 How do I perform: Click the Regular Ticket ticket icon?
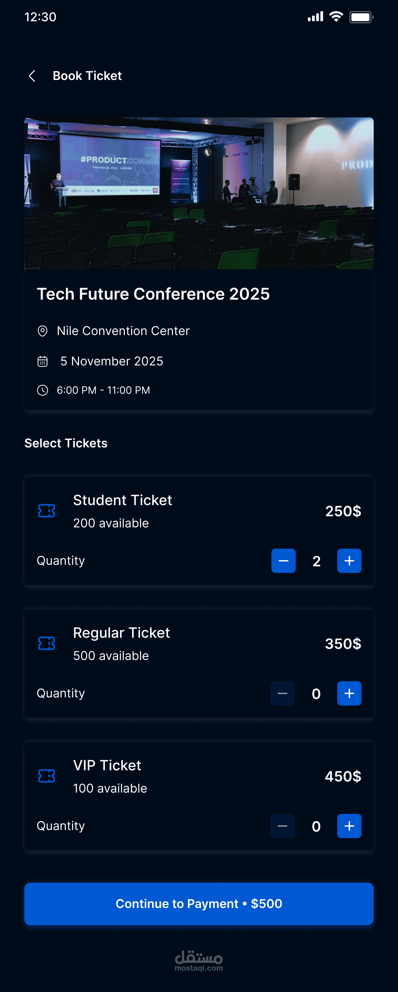click(47, 643)
